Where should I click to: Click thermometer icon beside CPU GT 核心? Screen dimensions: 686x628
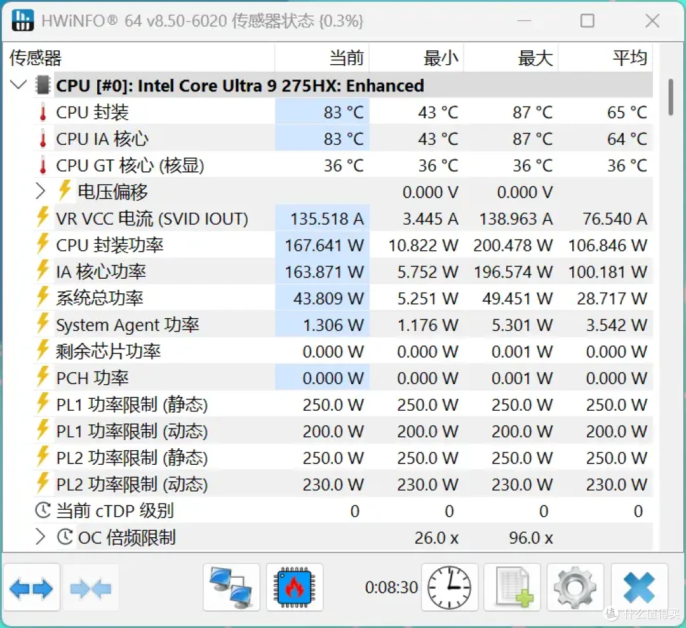click(43, 165)
